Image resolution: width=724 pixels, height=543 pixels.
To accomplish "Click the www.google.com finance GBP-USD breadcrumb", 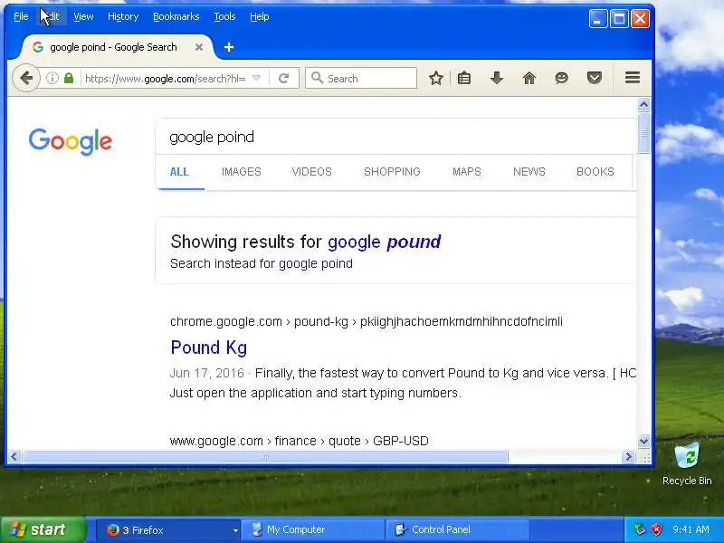I will [300, 441].
